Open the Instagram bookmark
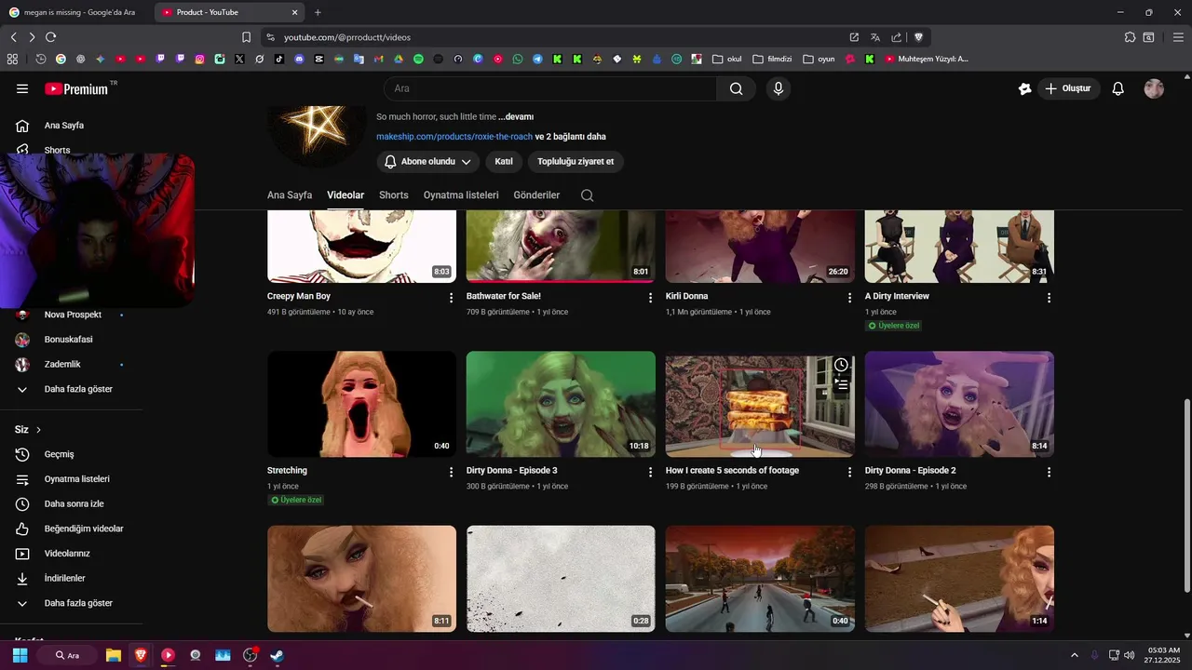This screenshot has height=670, width=1192. tap(200, 59)
